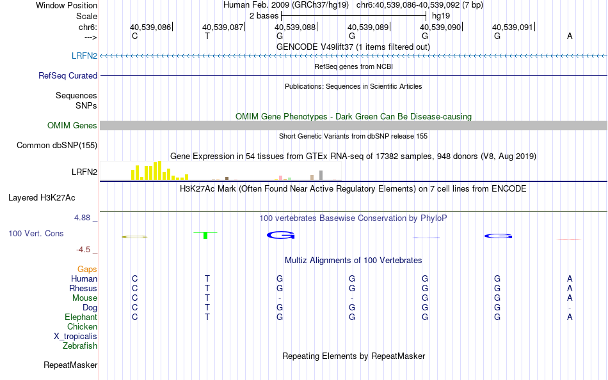The width and height of the screenshot is (608, 380).
Task: Click the X_tropicalis species label
Action: click(x=76, y=337)
